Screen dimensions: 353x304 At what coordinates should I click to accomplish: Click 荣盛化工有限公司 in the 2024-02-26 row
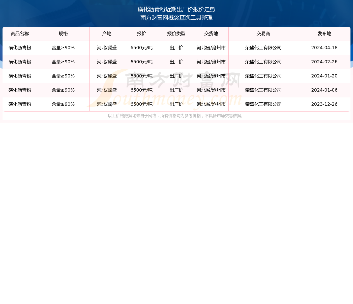(263, 62)
